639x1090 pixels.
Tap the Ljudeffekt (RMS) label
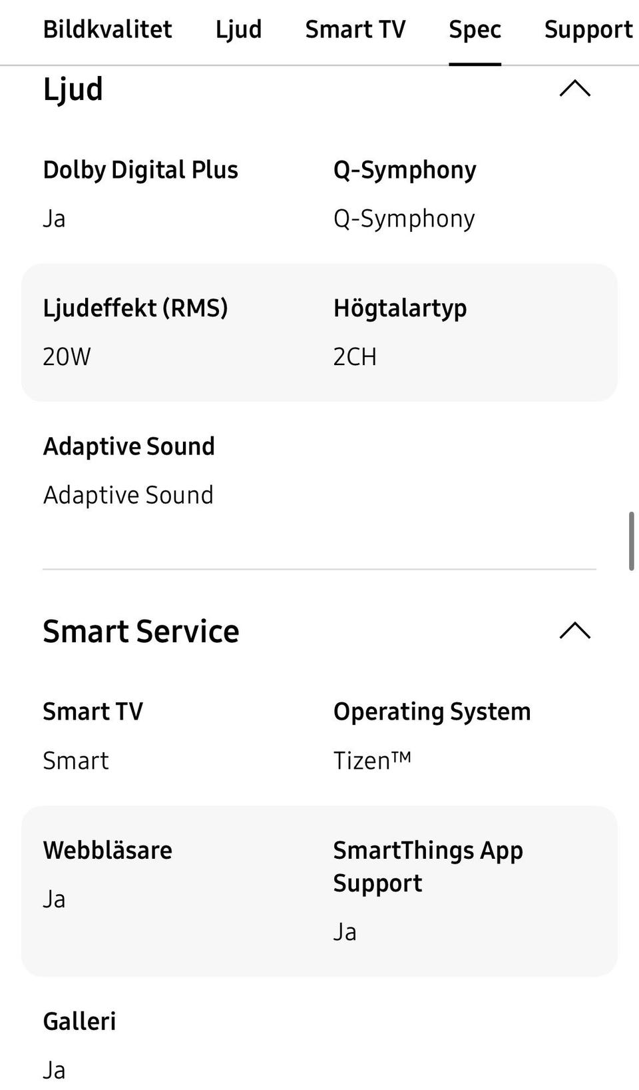tap(135, 308)
